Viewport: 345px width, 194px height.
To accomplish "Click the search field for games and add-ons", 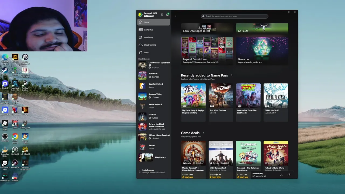I will point(234,16).
